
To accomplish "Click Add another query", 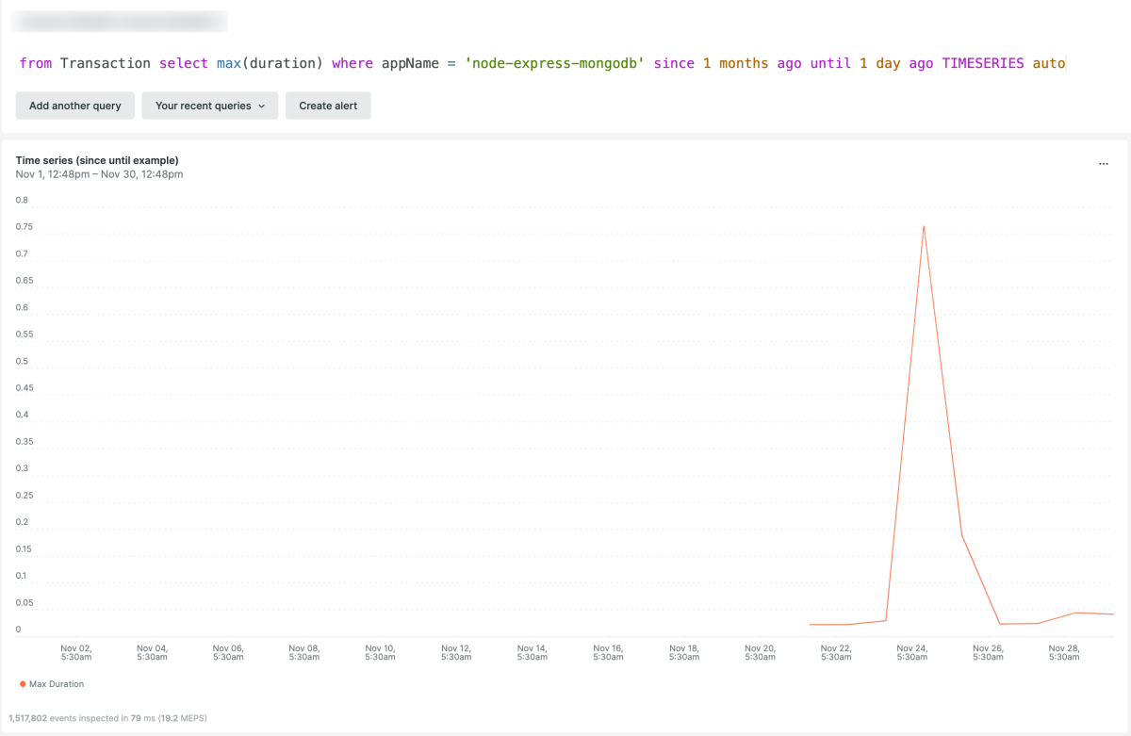I will pyautogui.click(x=74, y=106).
